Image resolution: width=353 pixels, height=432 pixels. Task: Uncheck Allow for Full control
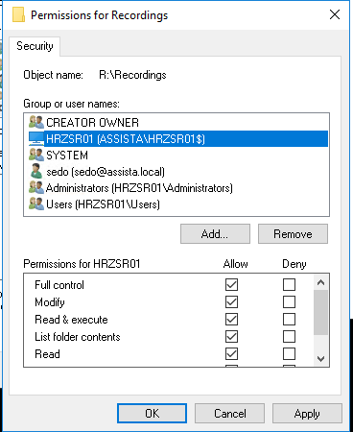pyautogui.click(x=231, y=284)
